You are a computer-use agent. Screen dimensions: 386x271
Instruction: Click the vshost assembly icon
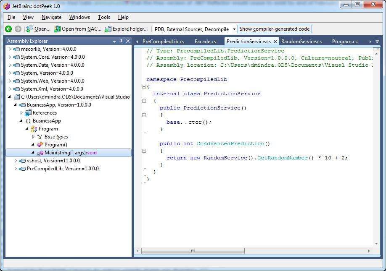(22, 161)
